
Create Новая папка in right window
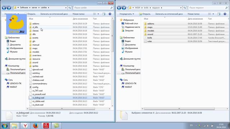coord(193,14)
